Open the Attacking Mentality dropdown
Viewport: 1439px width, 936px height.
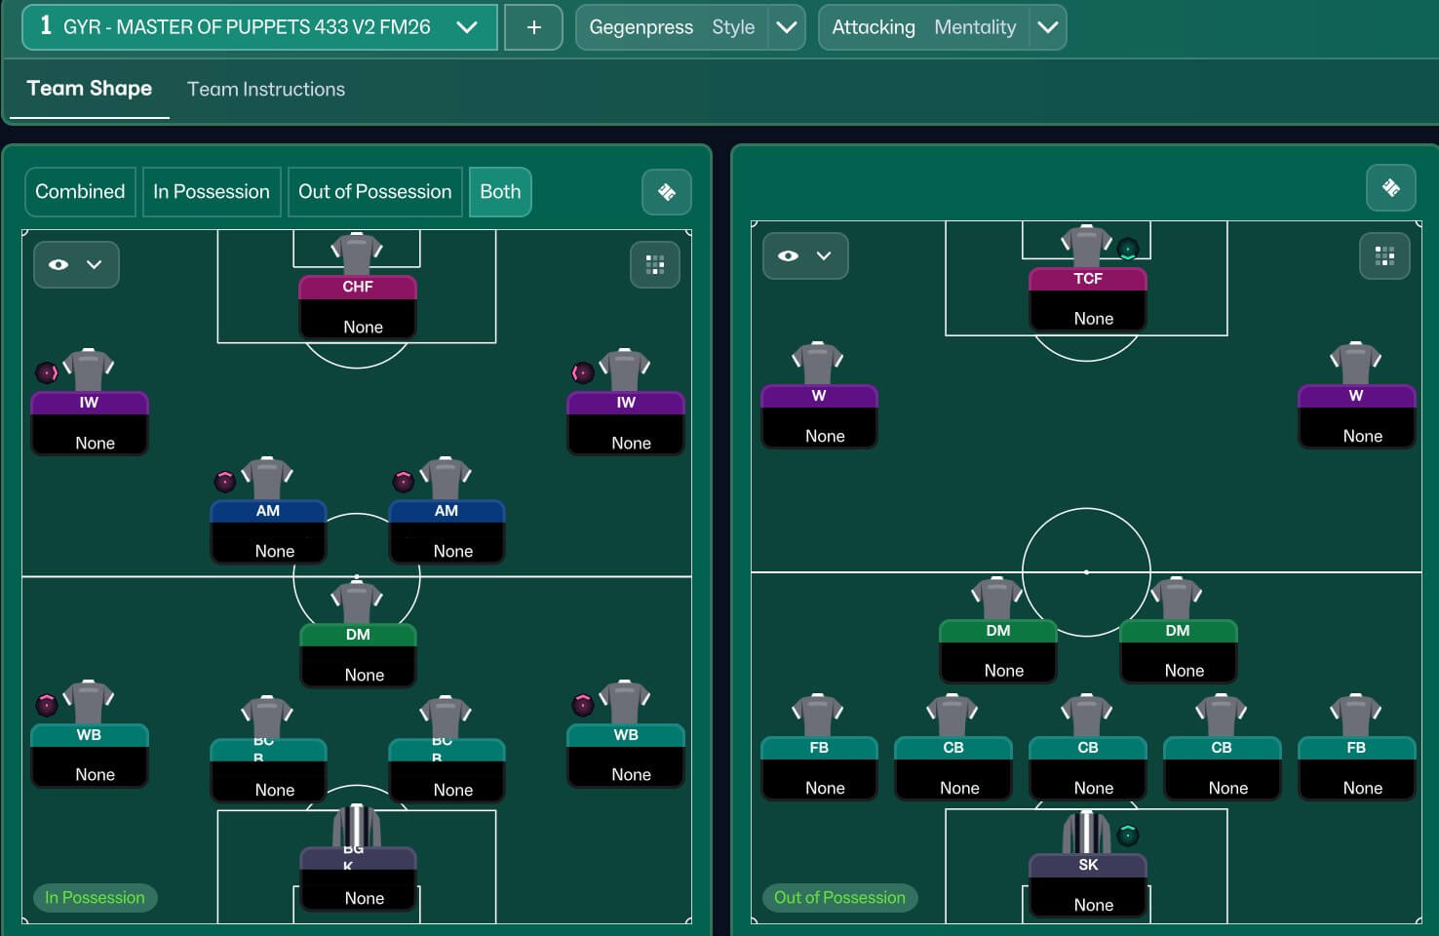(x=1047, y=27)
